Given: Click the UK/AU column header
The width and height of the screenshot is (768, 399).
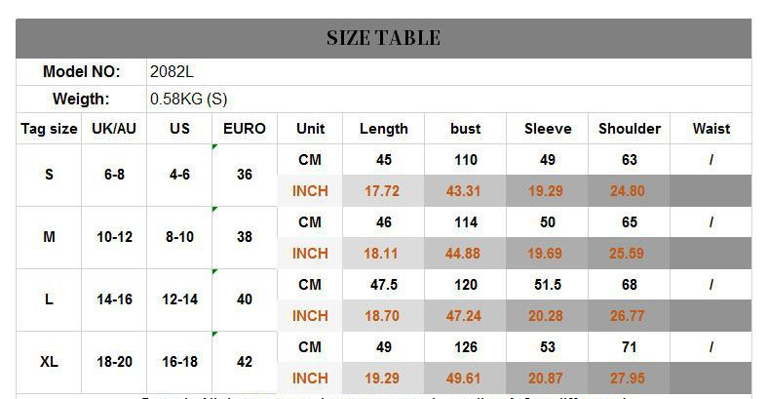Looking at the screenshot, I should 114,129.
